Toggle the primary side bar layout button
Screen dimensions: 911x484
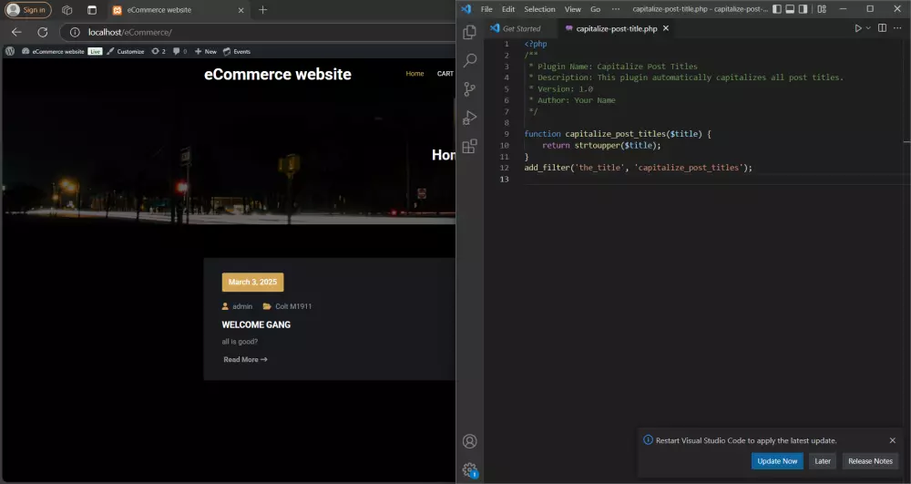(777, 9)
